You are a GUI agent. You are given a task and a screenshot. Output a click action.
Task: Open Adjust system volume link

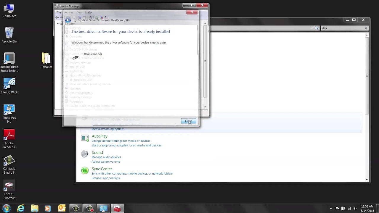tap(106, 162)
